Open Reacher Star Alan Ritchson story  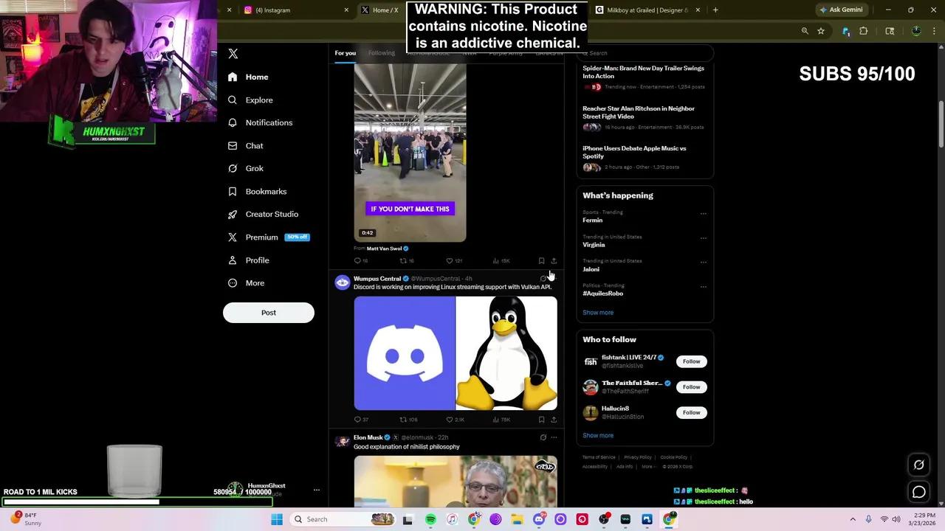point(645,117)
